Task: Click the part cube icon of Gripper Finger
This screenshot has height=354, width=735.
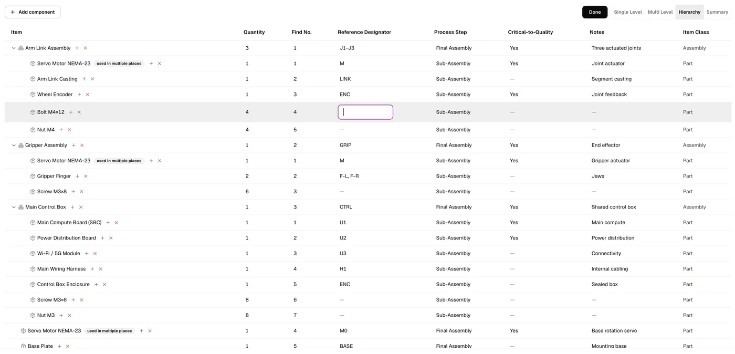Action: click(x=33, y=176)
